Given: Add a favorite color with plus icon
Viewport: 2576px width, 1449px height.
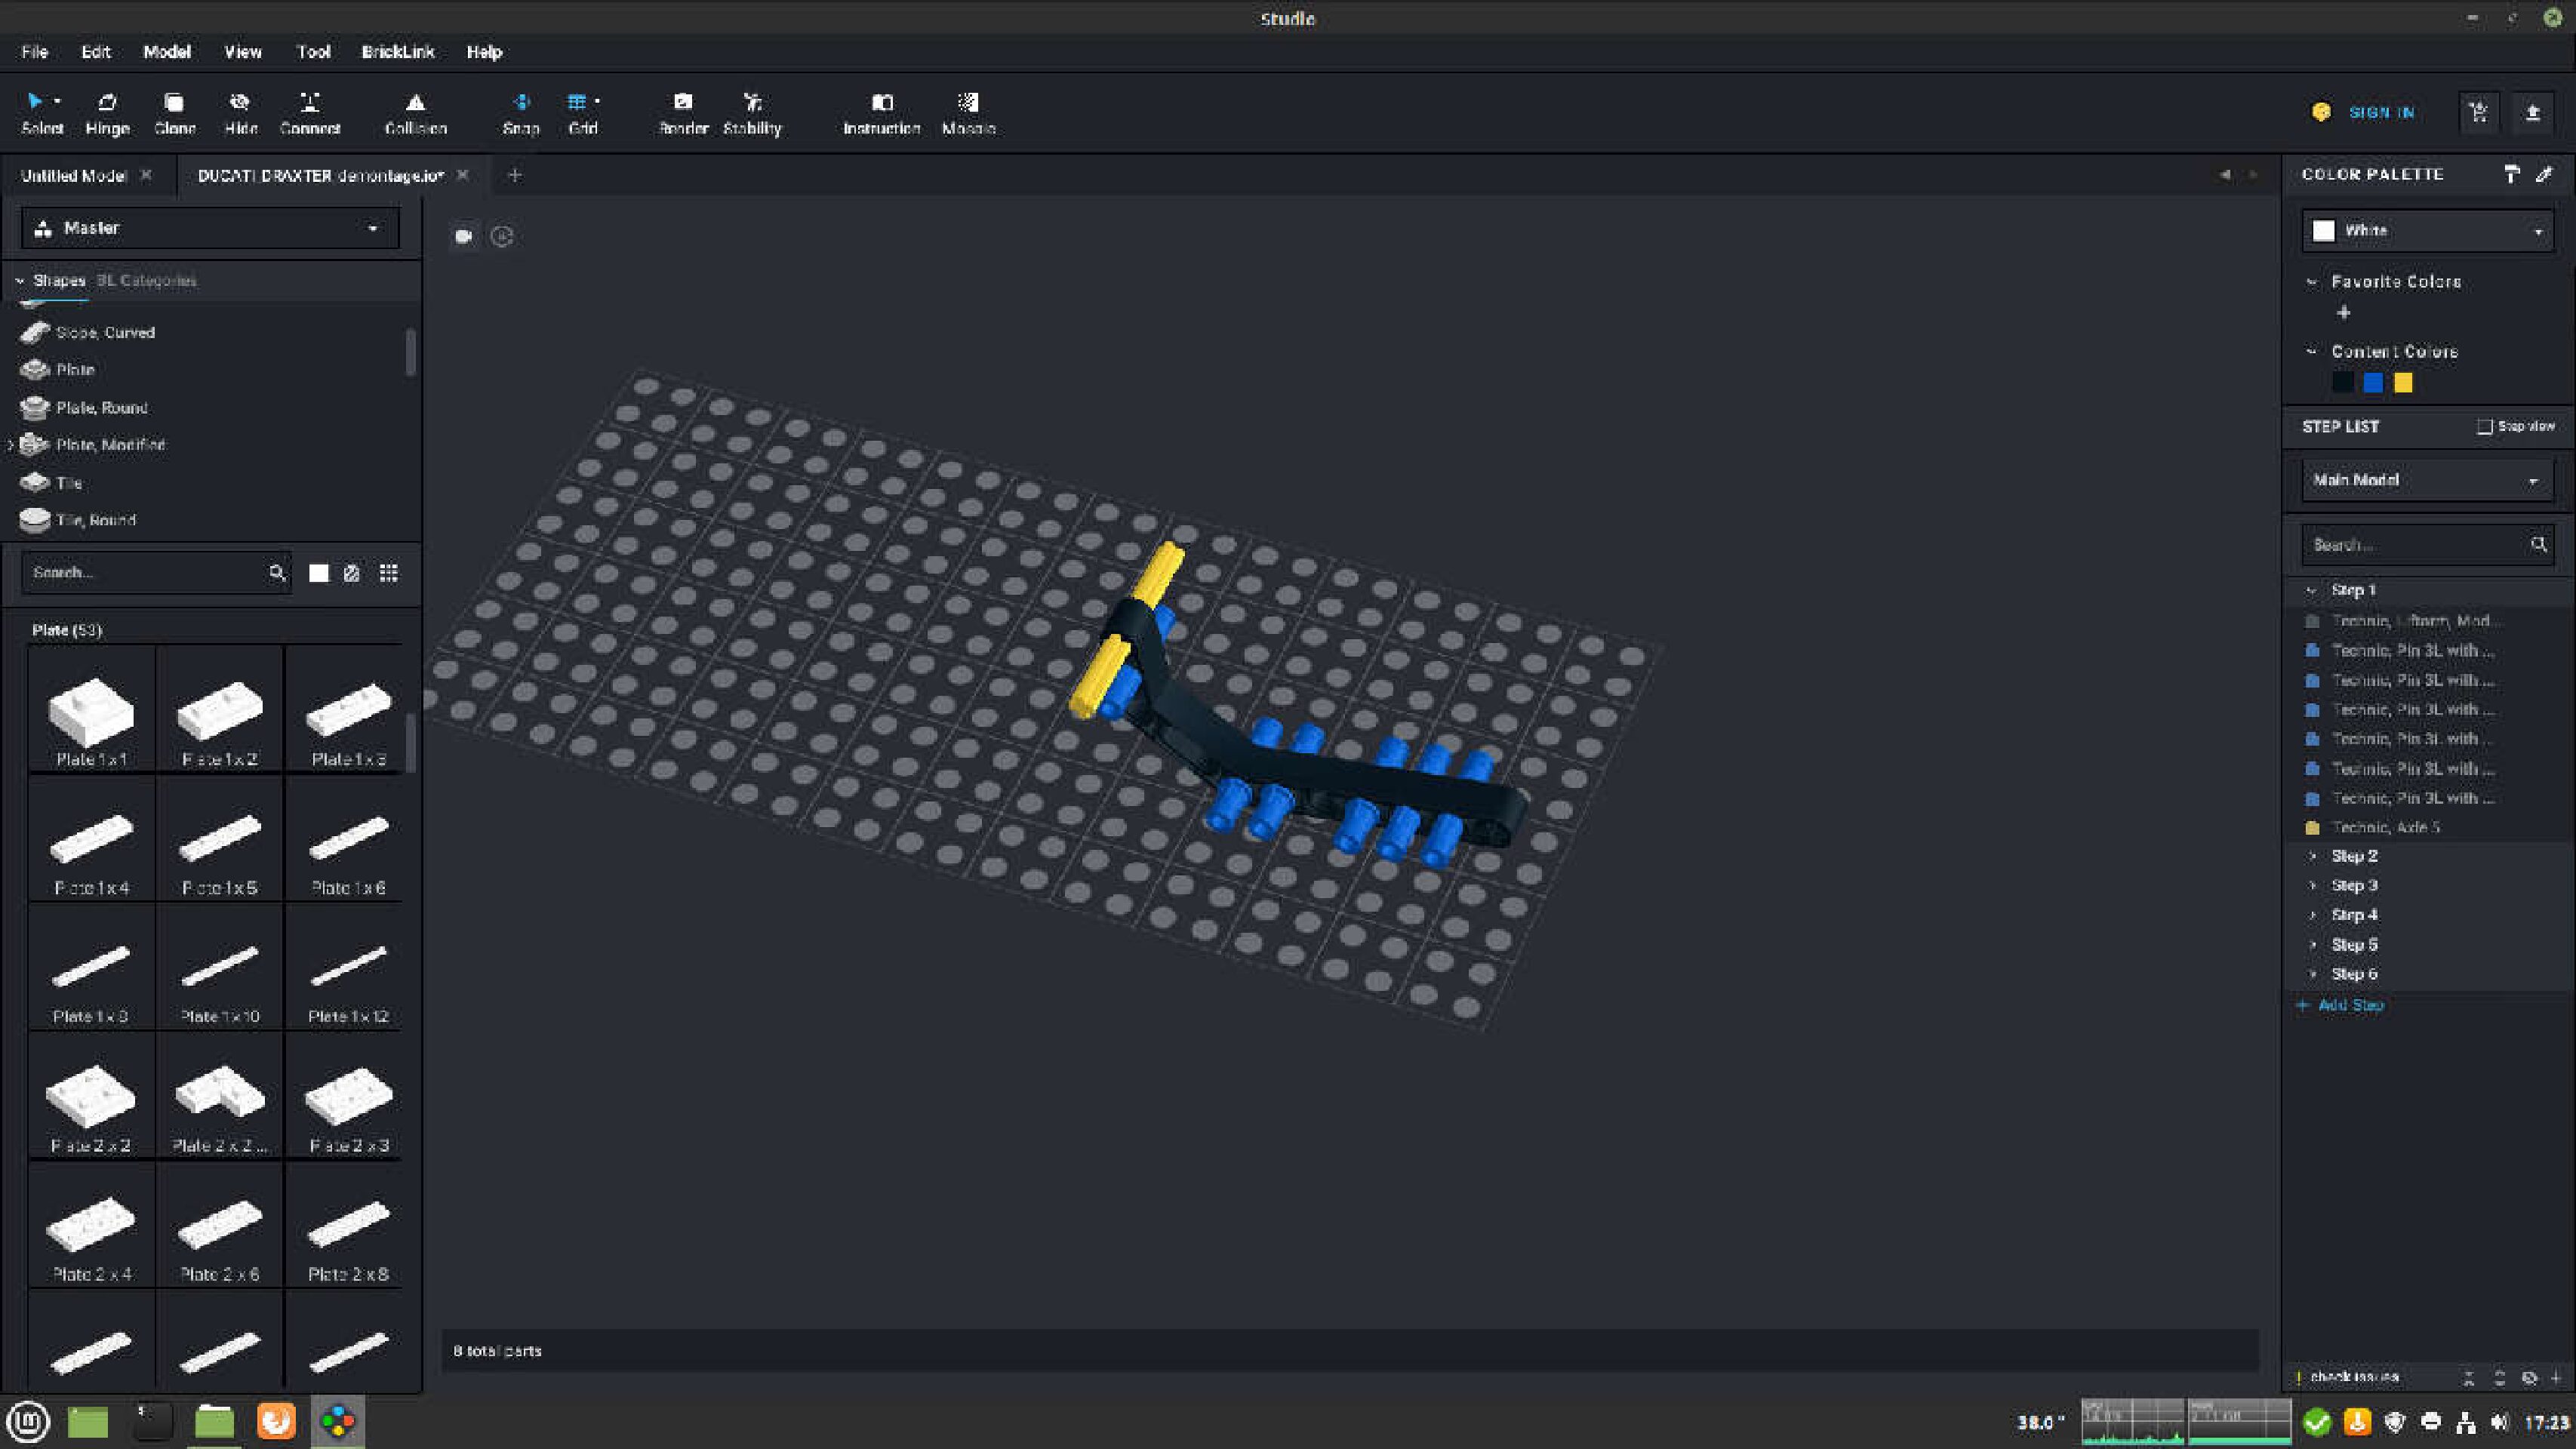Looking at the screenshot, I should point(2343,313).
